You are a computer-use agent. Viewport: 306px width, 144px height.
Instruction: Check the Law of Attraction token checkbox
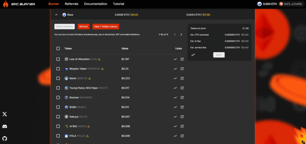[x=58, y=59]
